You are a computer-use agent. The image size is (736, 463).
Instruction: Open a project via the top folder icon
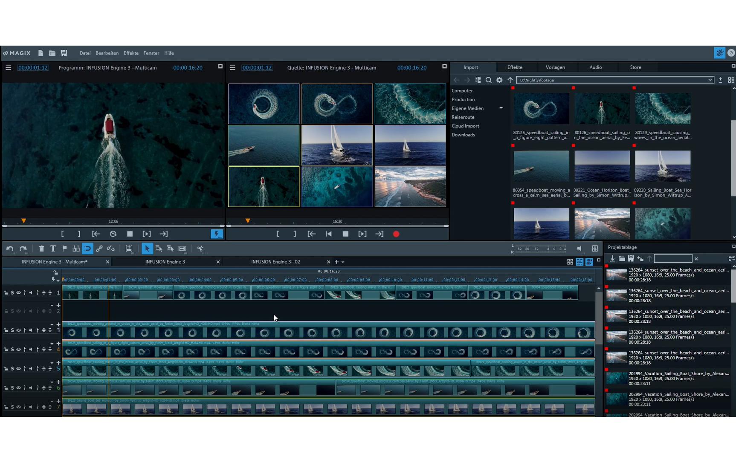(x=52, y=53)
